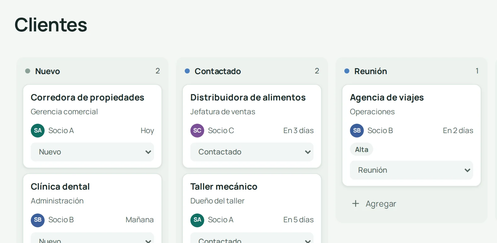Click the SB avatar on Agencia de viajes

(x=357, y=131)
